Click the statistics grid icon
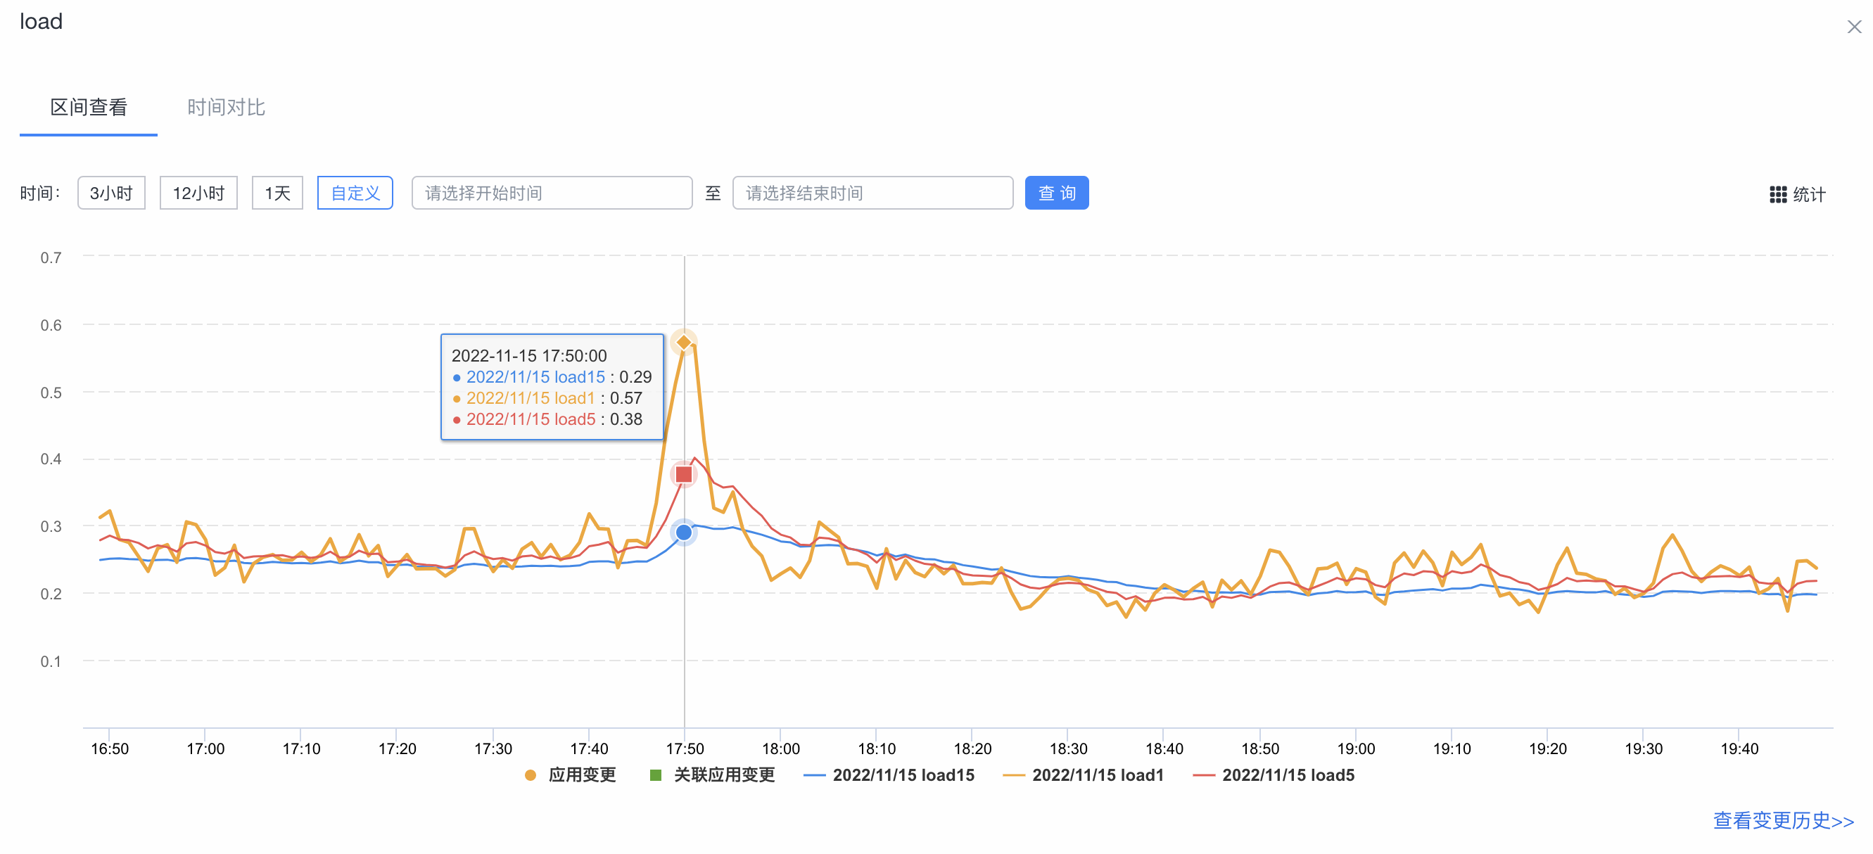The width and height of the screenshot is (1873, 854). pos(1778,194)
